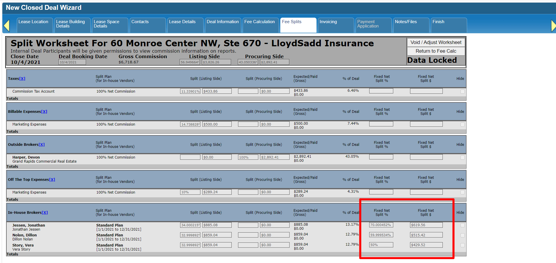Click the [X] link next to Outside Brokers

(42, 145)
